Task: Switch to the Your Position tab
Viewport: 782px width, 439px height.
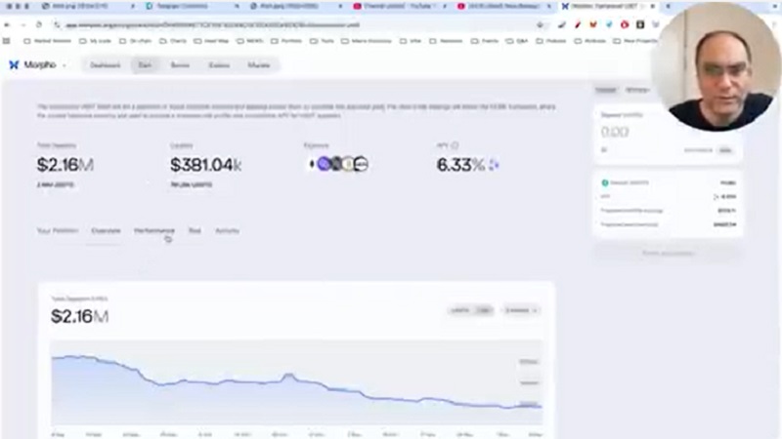Action: tap(58, 230)
